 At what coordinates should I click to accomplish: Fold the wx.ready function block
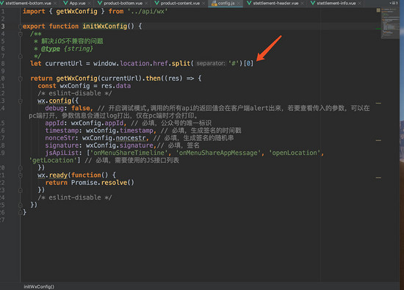click(x=20, y=175)
